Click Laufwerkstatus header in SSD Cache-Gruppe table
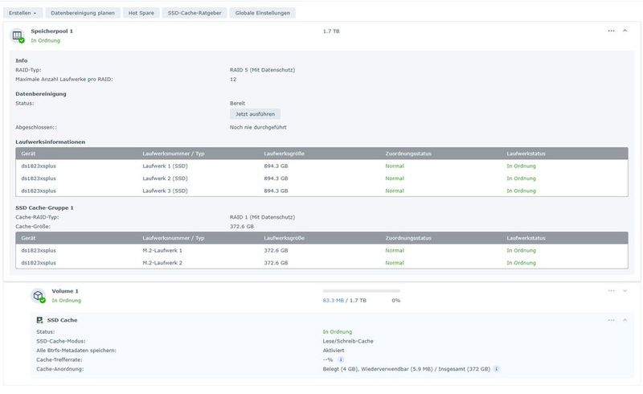 526,238
